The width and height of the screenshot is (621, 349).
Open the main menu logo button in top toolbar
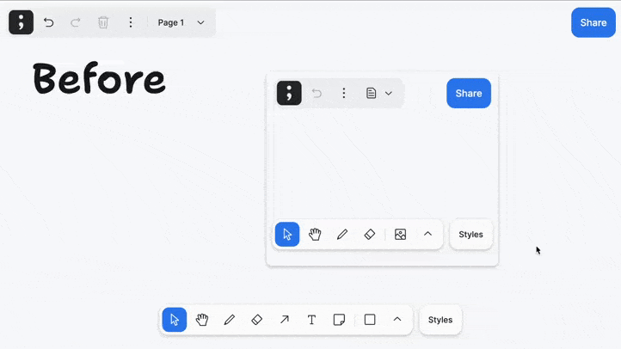coord(21,22)
